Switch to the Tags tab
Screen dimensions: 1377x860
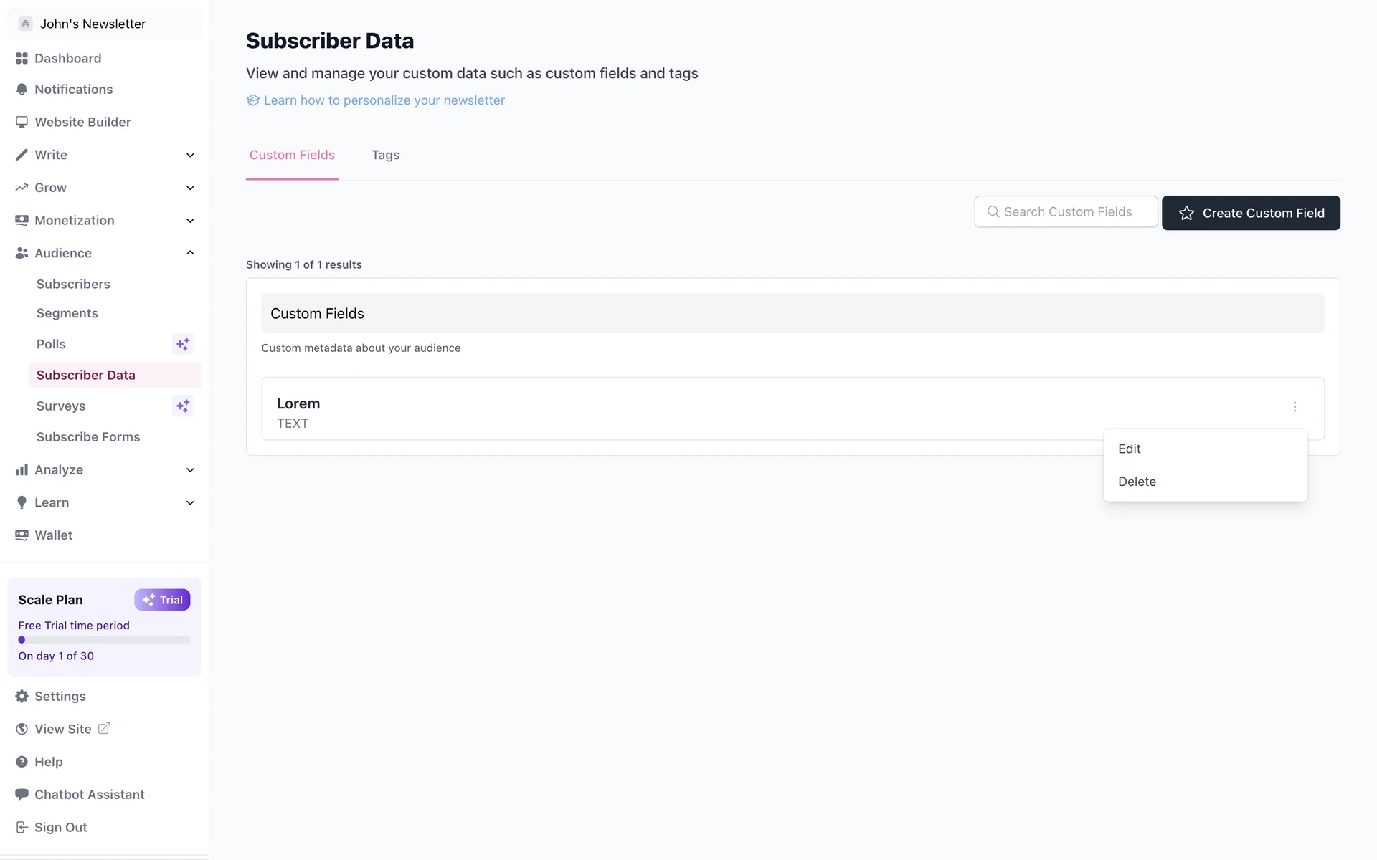click(385, 155)
